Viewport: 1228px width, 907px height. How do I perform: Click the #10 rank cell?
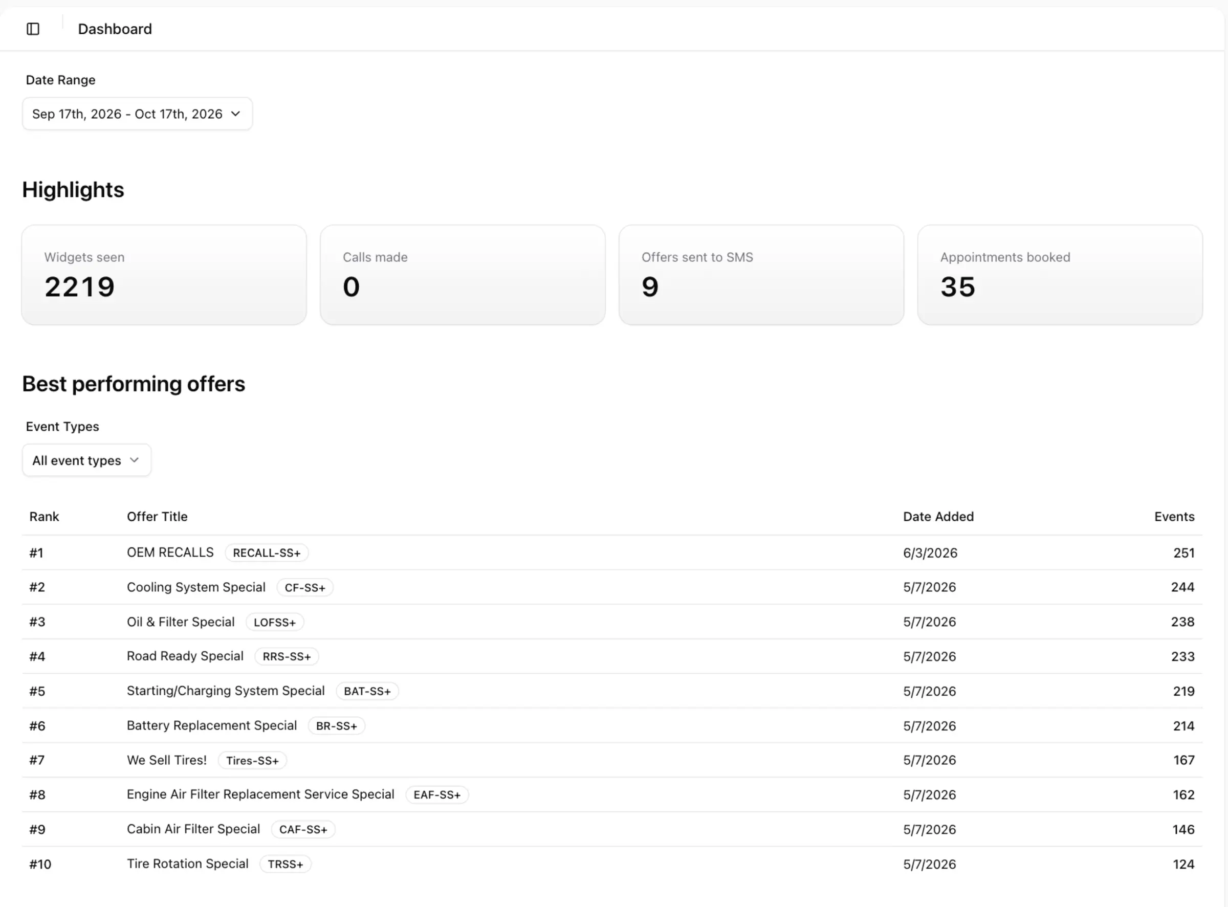pos(40,864)
